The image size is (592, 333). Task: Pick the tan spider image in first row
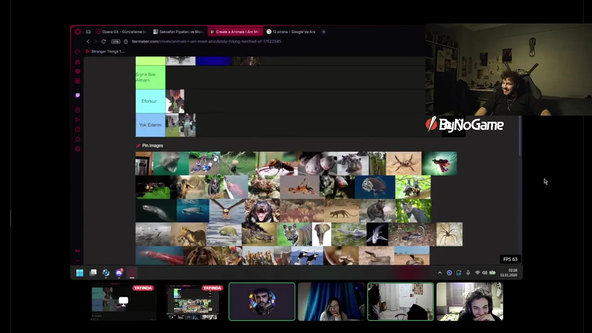pos(404,163)
